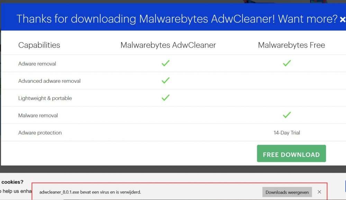Click checkmark in Advanced adware removal row
346x200 pixels.
point(165,80)
